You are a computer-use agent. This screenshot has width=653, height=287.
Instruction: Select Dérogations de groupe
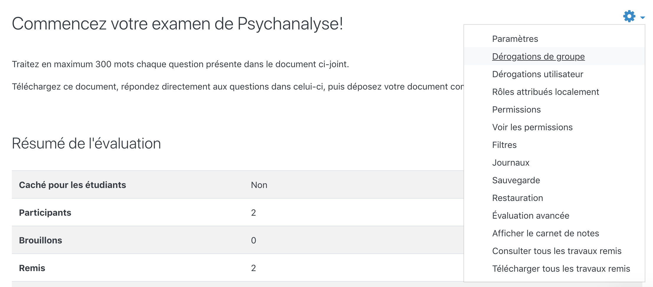click(538, 57)
